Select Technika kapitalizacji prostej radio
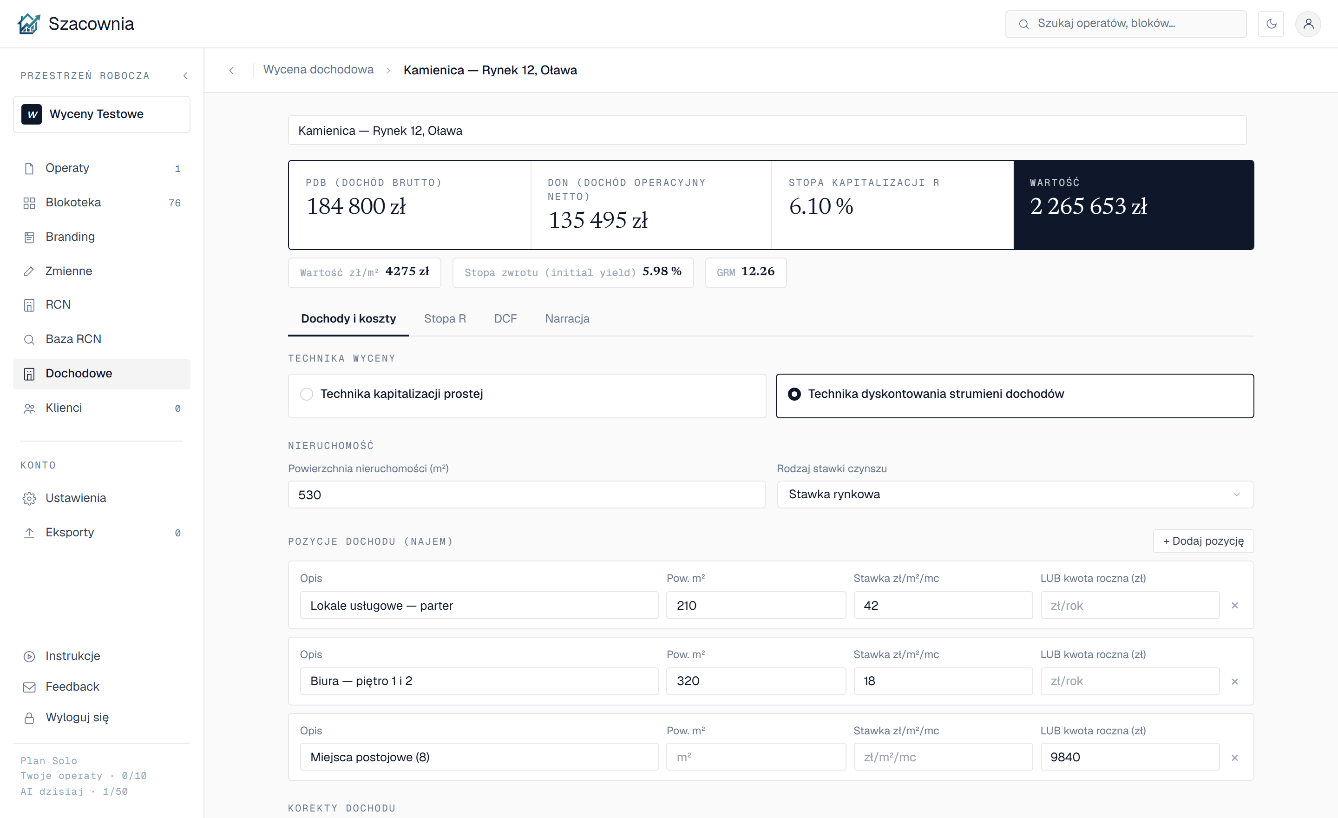Screen dimensions: 1338x818 click(306, 394)
